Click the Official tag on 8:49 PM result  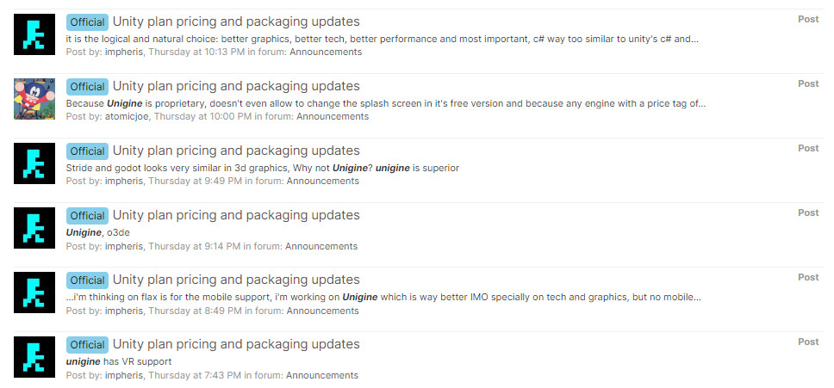tap(87, 280)
